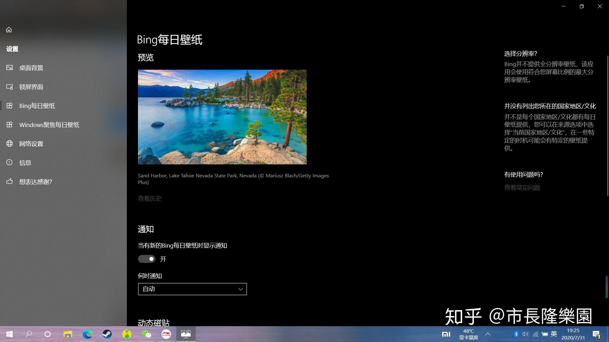Click the Lake Tahoe wallpaper preview image
The image size is (609, 342).
pos(222,117)
